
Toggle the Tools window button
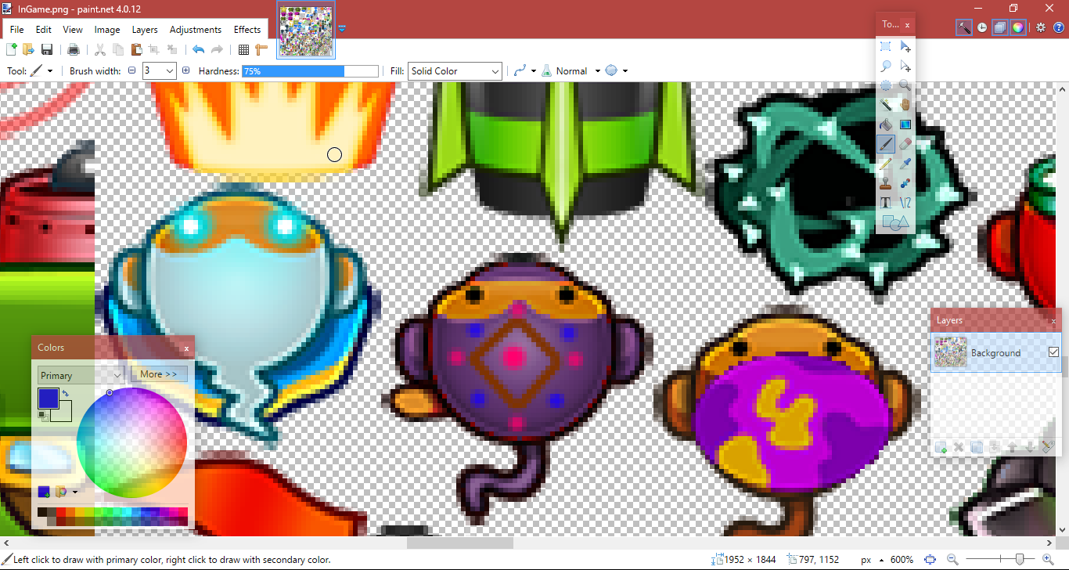tap(964, 27)
